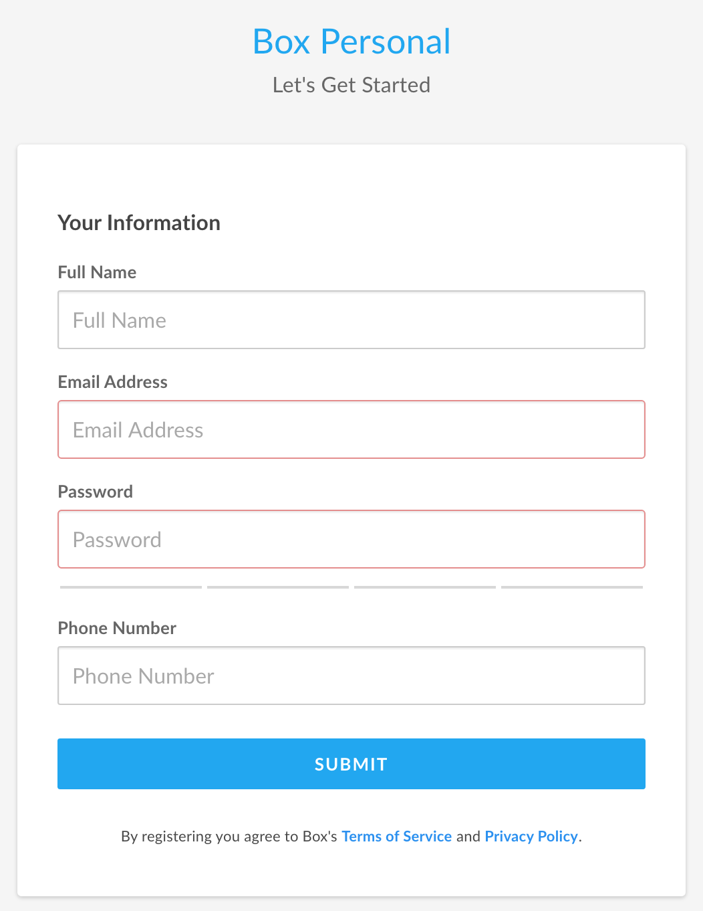This screenshot has height=911, width=703.
Task: Click the Your Information heading
Action: (x=139, y=223)
